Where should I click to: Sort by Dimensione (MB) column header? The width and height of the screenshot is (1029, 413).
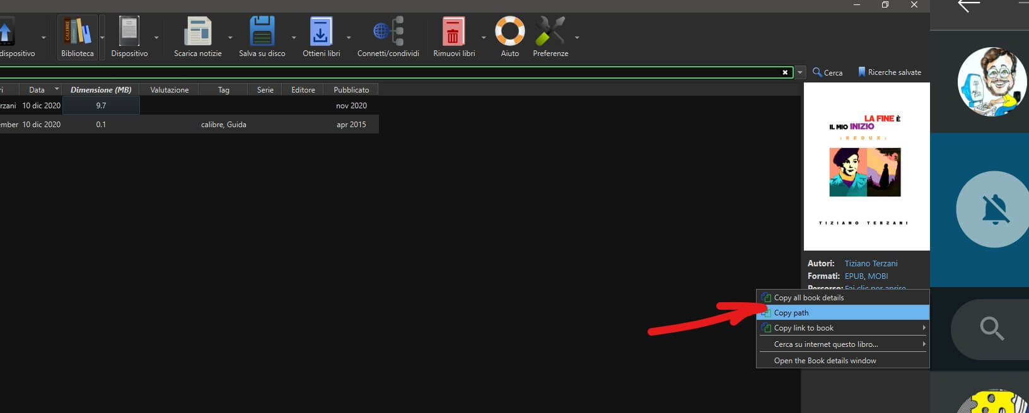click(101, 90)
